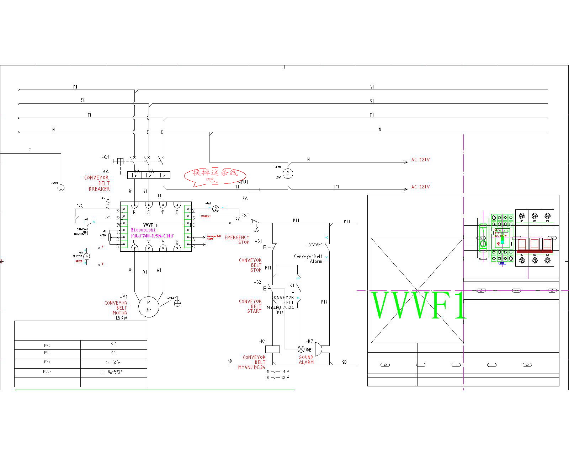Click the CONVEYOR BELT BREAKER label
Screen dimensions: 569x455
(97, 183)
